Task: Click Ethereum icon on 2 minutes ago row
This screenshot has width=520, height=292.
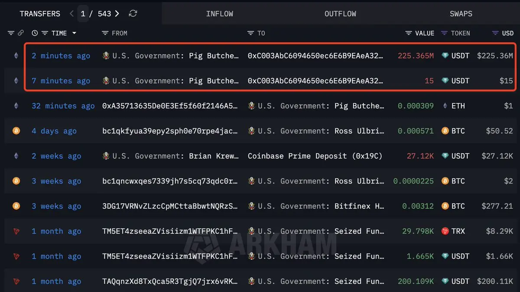Action: click(16, 56)
